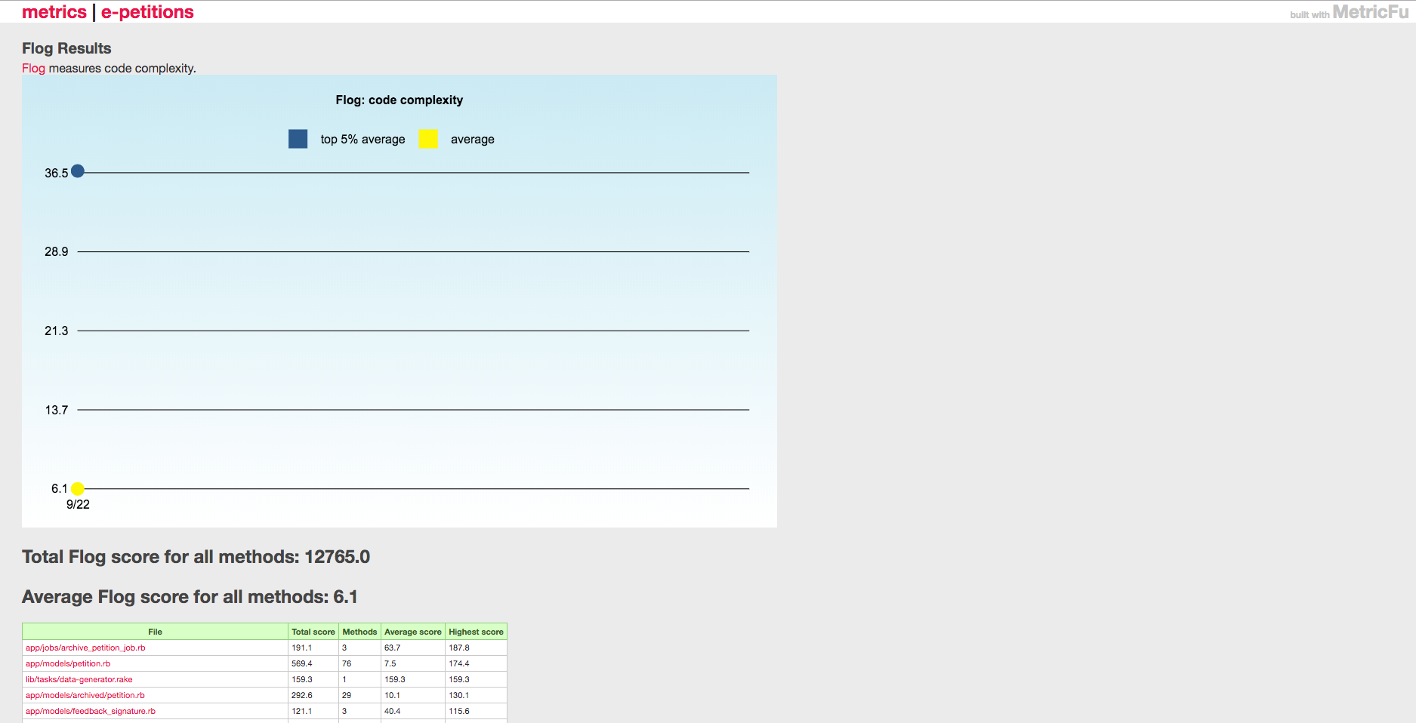The image size is (1416, 723).
Task: Select the yellow 6.1 data point
Action: pyautogui.click(x=78, y=489)
